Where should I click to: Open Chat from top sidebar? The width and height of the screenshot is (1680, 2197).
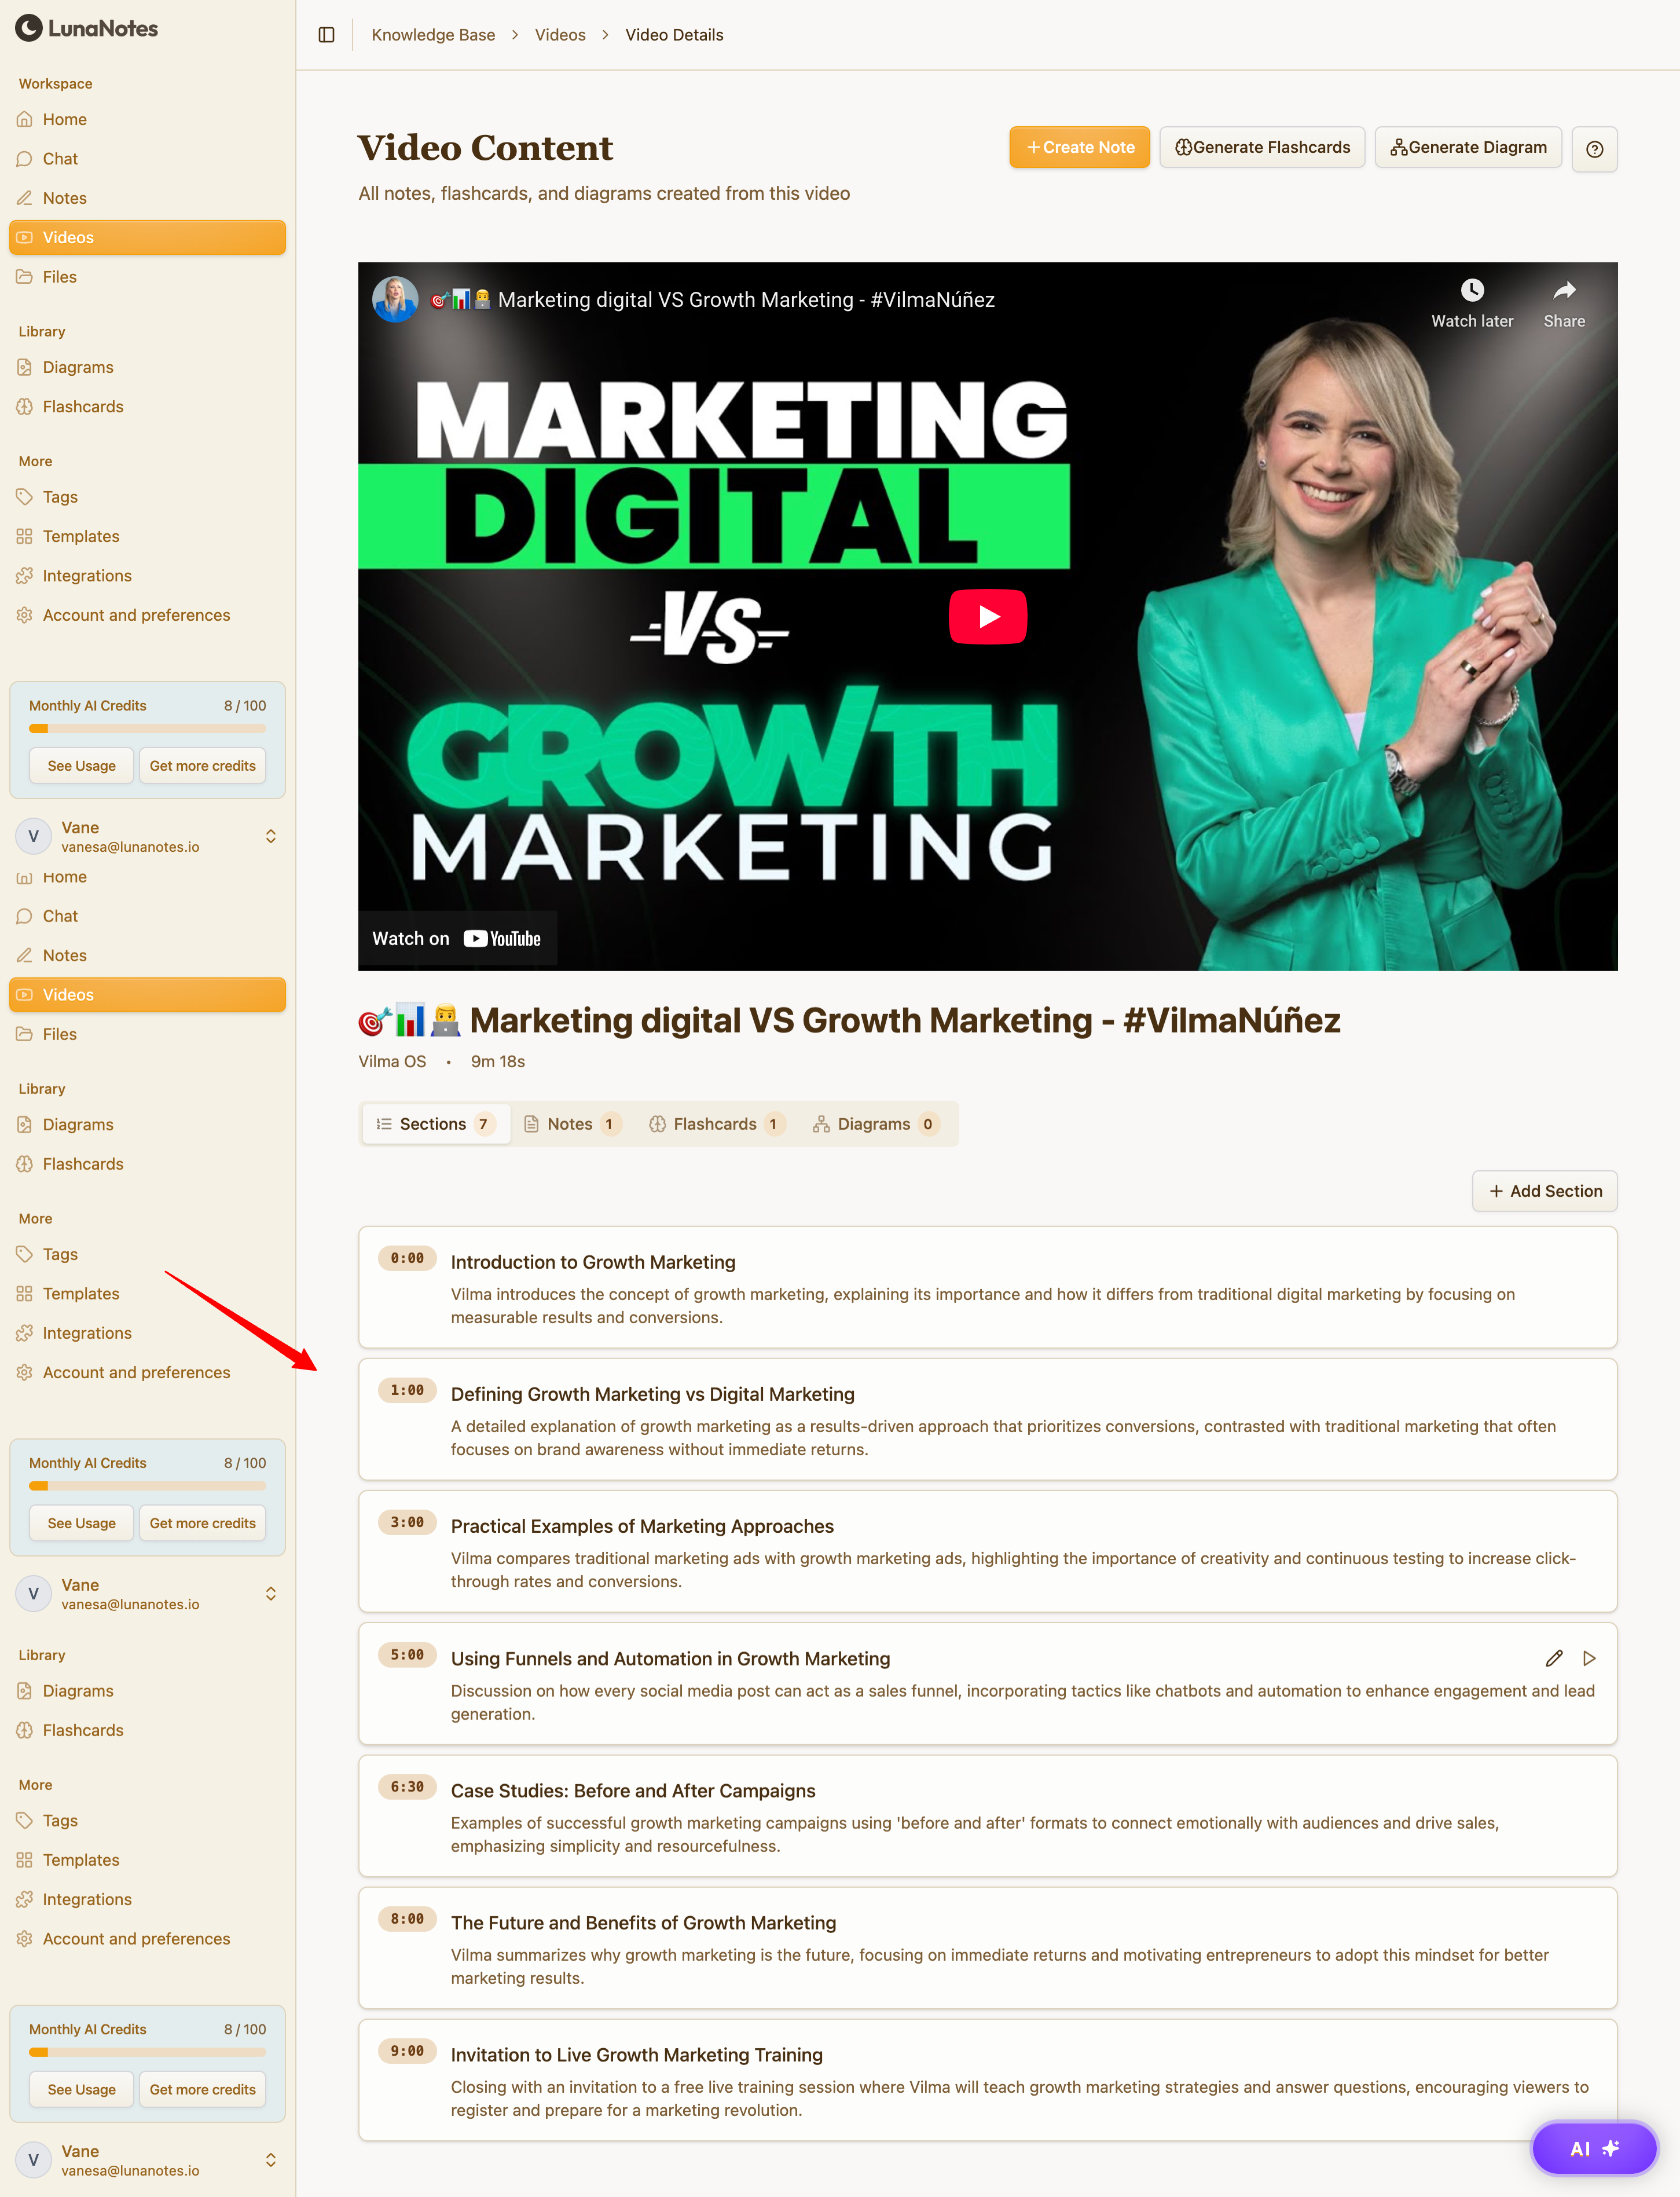pyautogui.click(x=60, y=159)
